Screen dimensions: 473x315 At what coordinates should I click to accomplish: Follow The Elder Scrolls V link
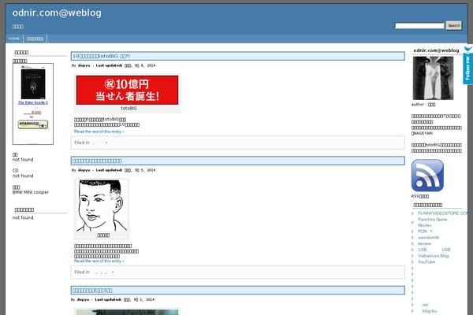pos(33,103)
